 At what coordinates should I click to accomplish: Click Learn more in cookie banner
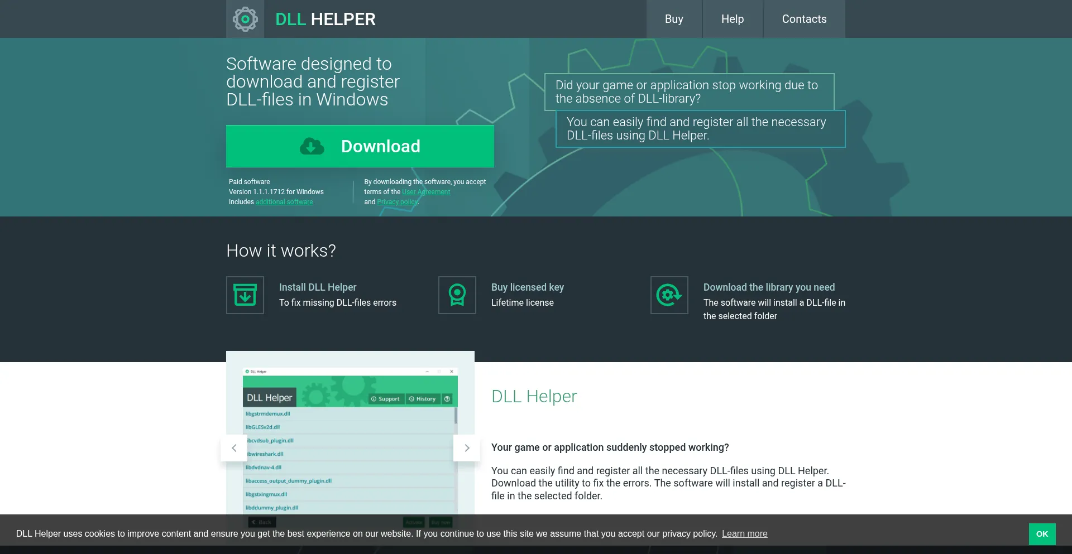point(744,534)
